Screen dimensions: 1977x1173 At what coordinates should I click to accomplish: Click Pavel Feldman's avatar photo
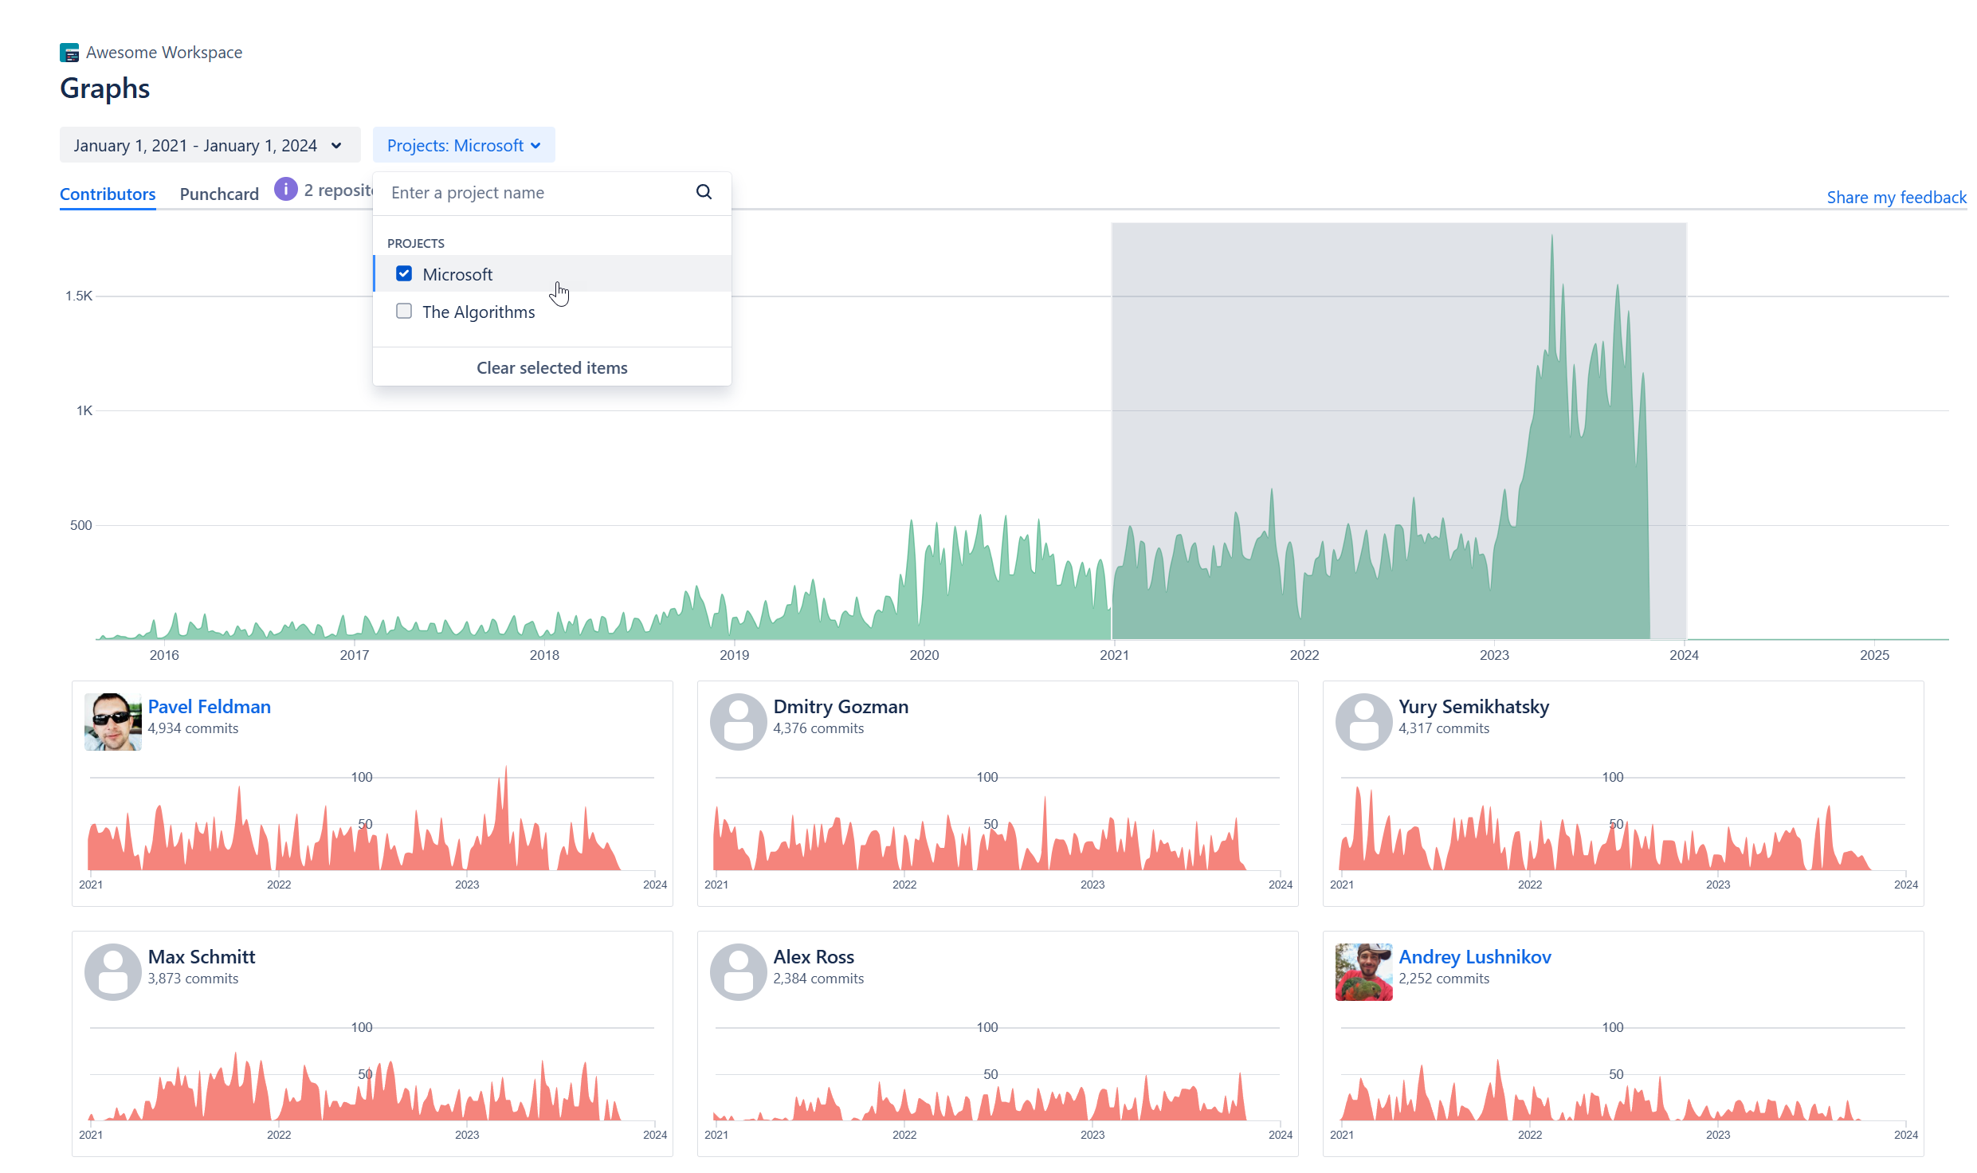(112, 721)
